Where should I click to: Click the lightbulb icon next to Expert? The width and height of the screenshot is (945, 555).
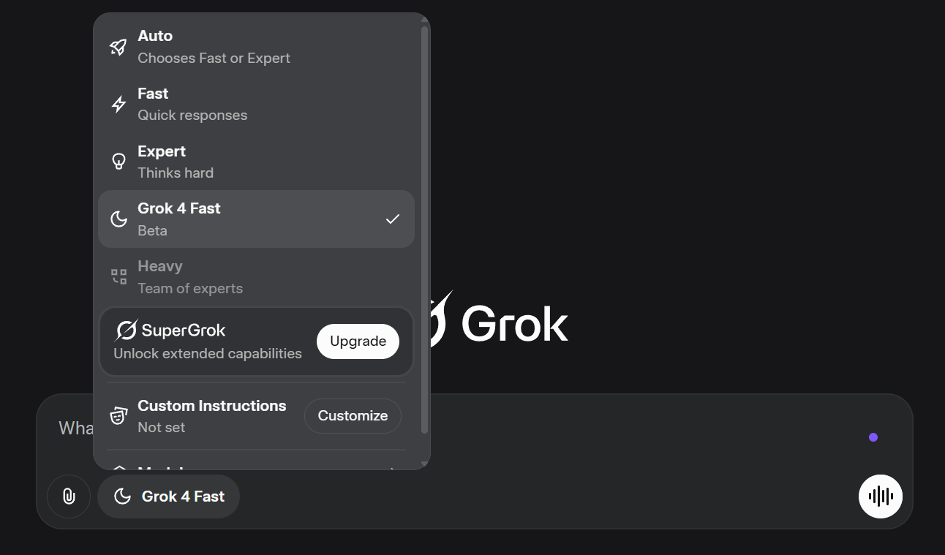tap(118, 162)
